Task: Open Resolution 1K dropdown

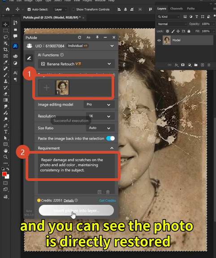Action: pyautogui.click(x=100, y=116)
